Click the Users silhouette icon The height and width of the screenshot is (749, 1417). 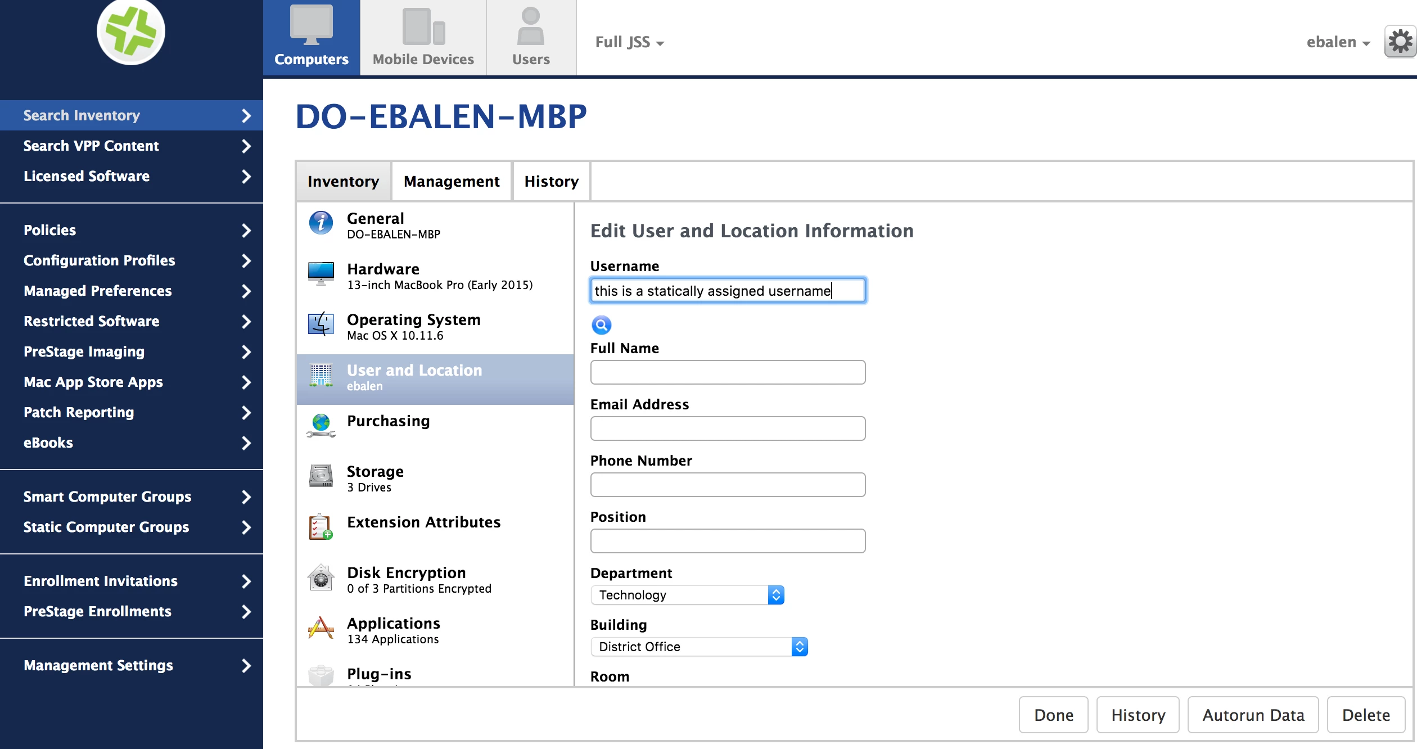point(531,26)
